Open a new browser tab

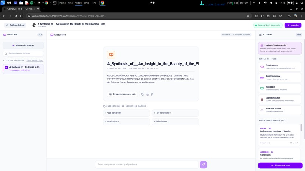(x=44, y=9)
